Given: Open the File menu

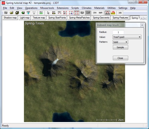Looking at the screenshot, I should point(5,8).
